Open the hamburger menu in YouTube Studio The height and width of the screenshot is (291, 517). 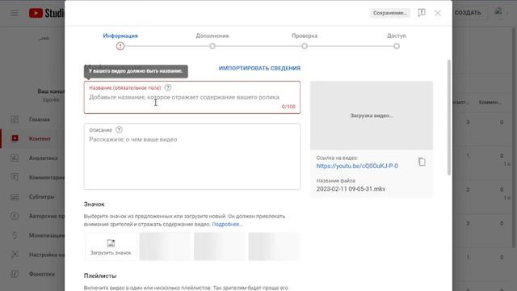[x=15, y=13]
